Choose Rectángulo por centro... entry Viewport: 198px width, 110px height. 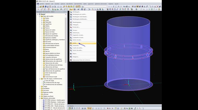coord(83,14)
